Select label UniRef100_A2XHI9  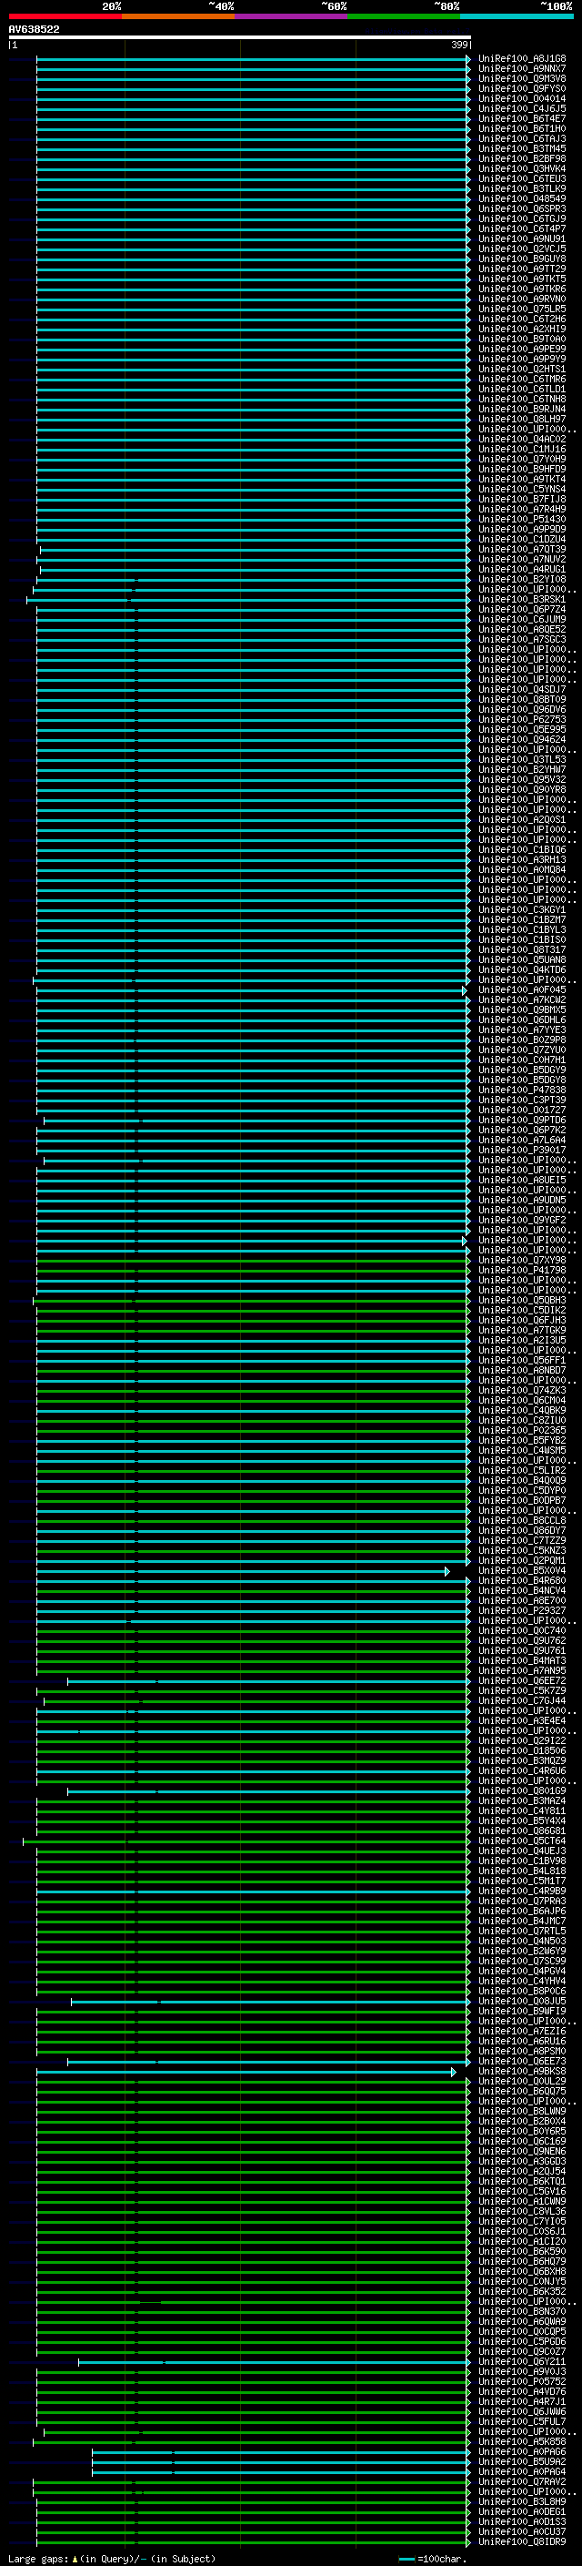[522, 329]
